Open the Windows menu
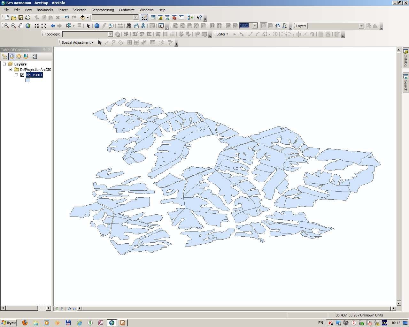 tap(146, 10)
